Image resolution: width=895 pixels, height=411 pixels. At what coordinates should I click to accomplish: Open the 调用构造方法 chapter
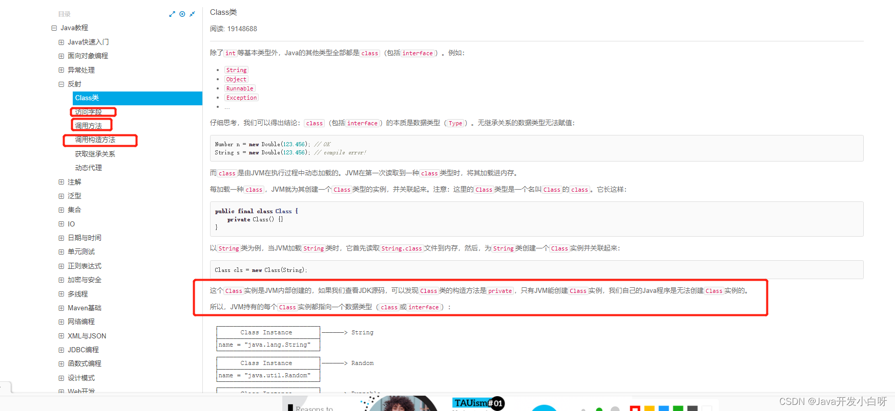pyautogui.click(x=95, y=140)
